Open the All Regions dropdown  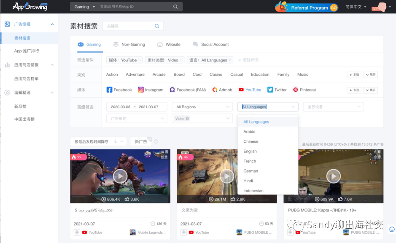202,107
